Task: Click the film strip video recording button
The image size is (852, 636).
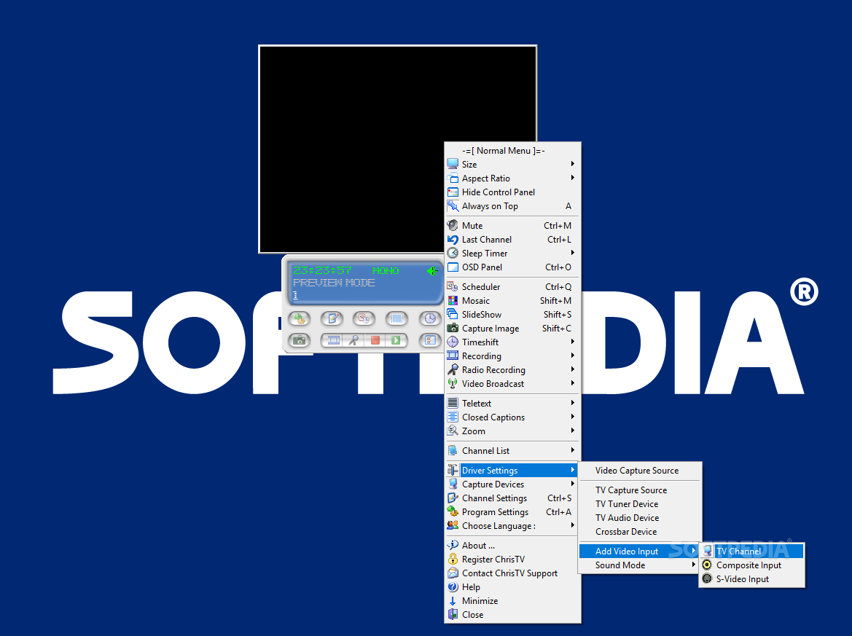Action: 333,340
